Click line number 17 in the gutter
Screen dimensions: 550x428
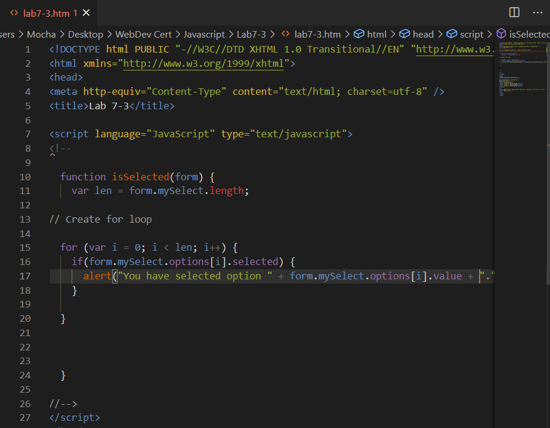pyautogui.click(x=25, y=276)
